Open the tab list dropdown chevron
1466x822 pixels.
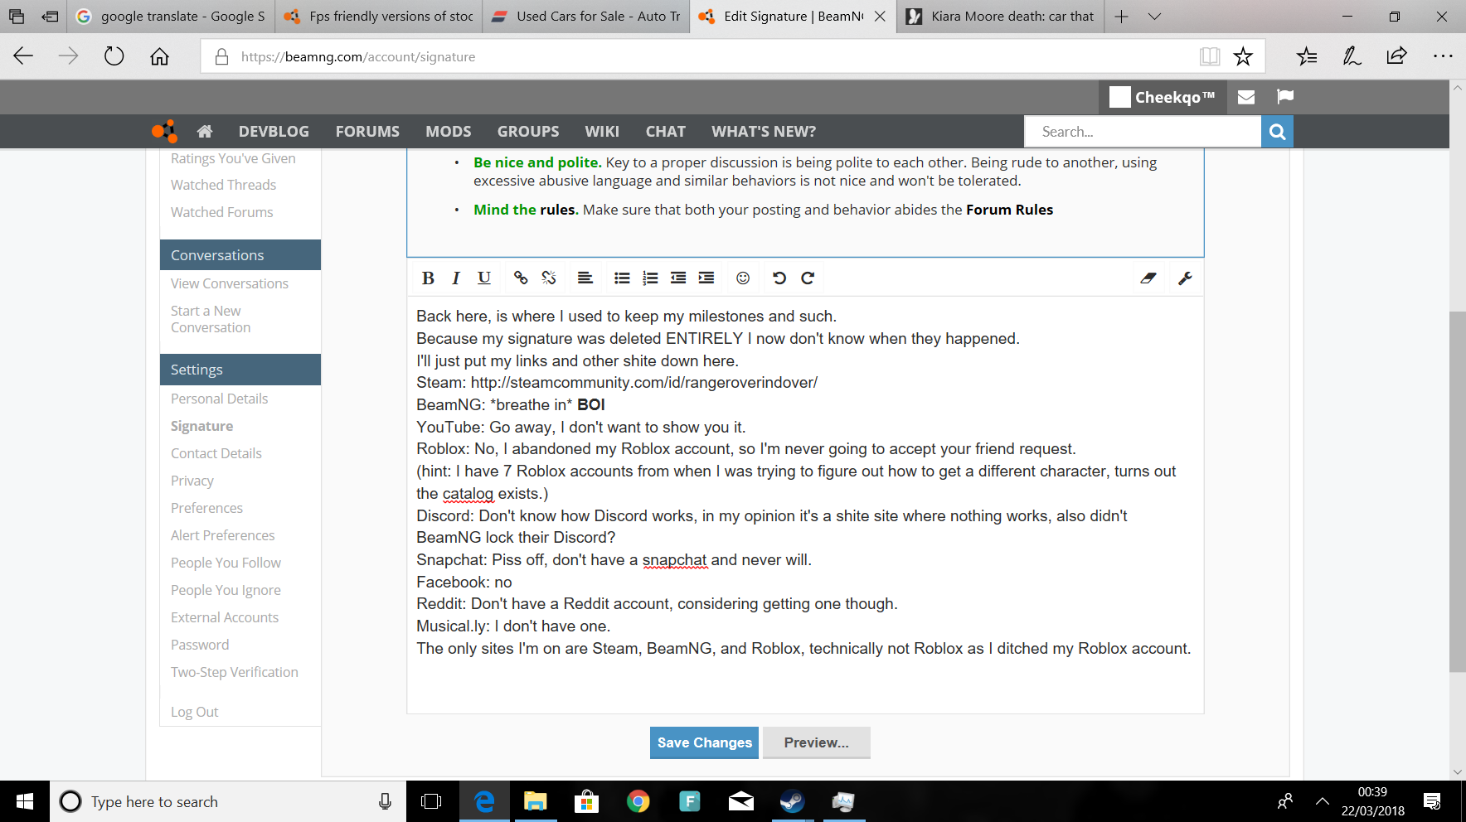click(1154, 17)
